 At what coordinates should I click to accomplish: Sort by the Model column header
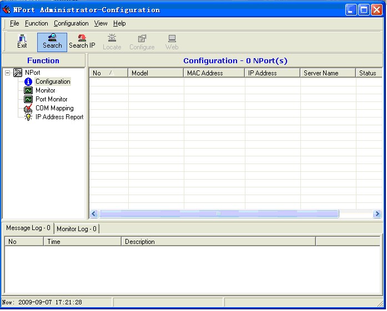(155, 73)
